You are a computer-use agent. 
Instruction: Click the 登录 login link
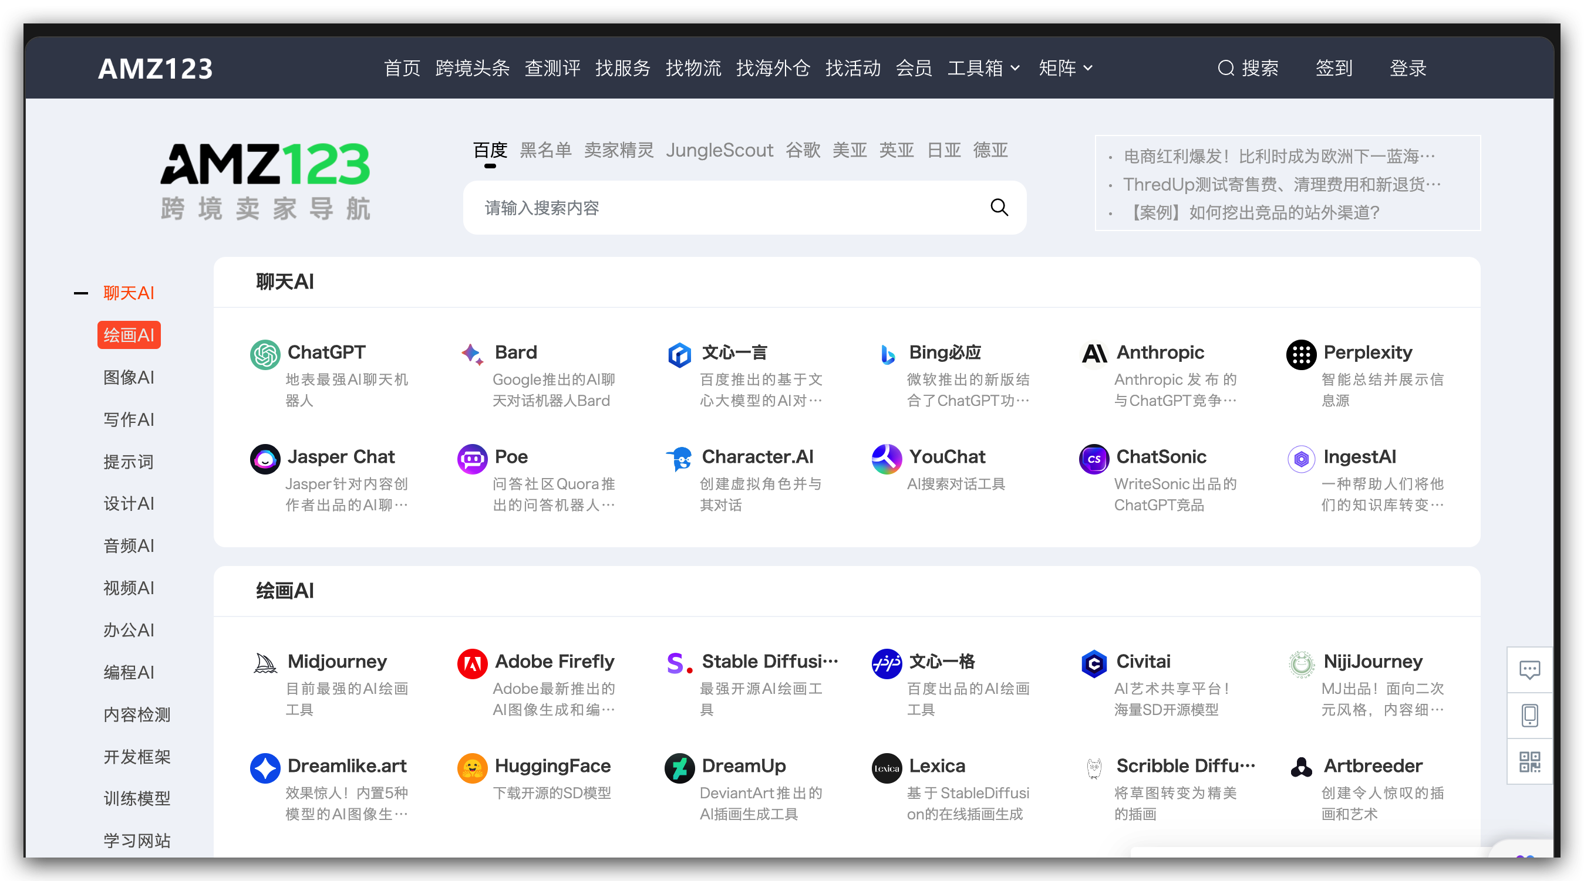1408,67
